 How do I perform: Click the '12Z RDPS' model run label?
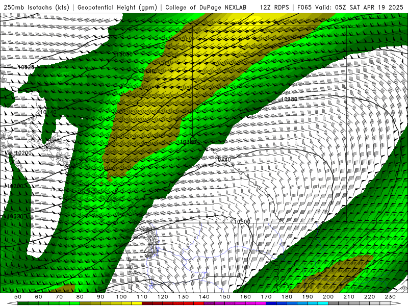coord(274,7)
